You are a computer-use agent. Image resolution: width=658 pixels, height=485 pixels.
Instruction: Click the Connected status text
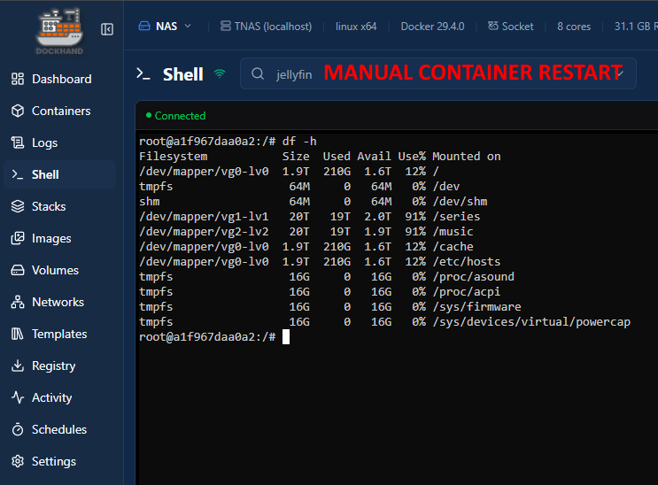pyautogui.click(x=180, y=116)
